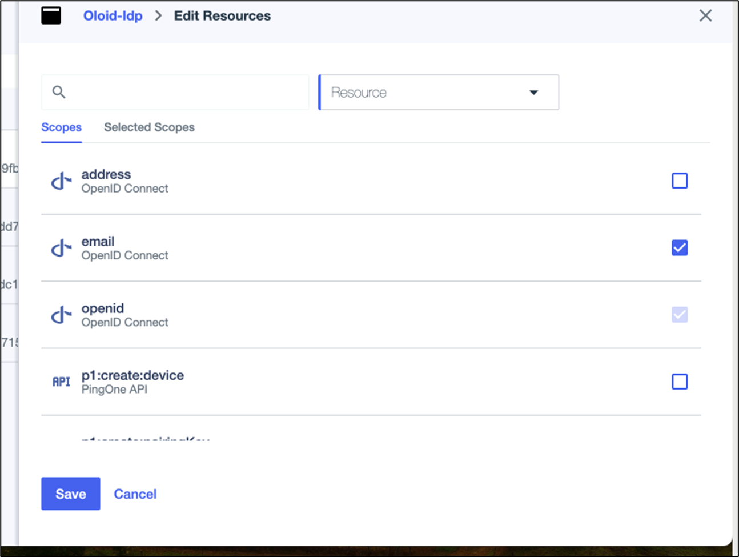
Task: Open the Resource dropdown
Action: pos(439,92)
